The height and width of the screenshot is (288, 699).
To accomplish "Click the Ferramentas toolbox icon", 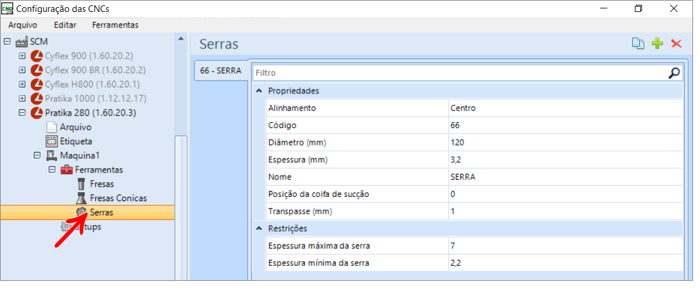I will 67,170.
